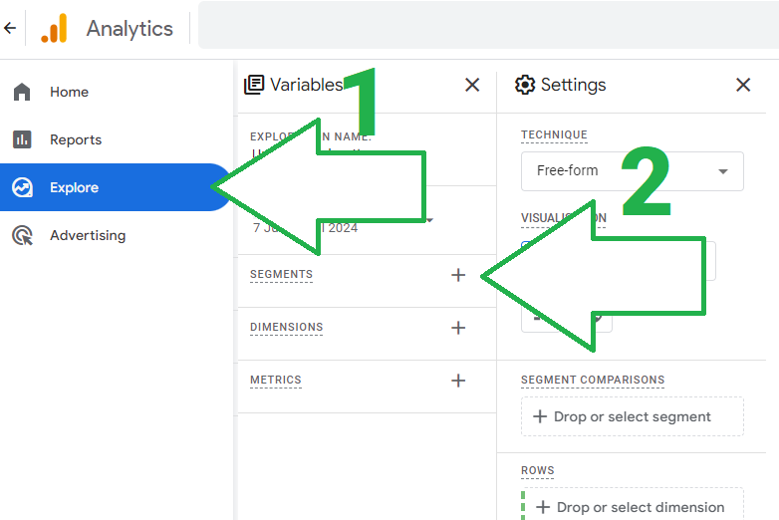Screen dimensions: 779x520
Task: Select Explore in the sidebar
Action: 74,187
